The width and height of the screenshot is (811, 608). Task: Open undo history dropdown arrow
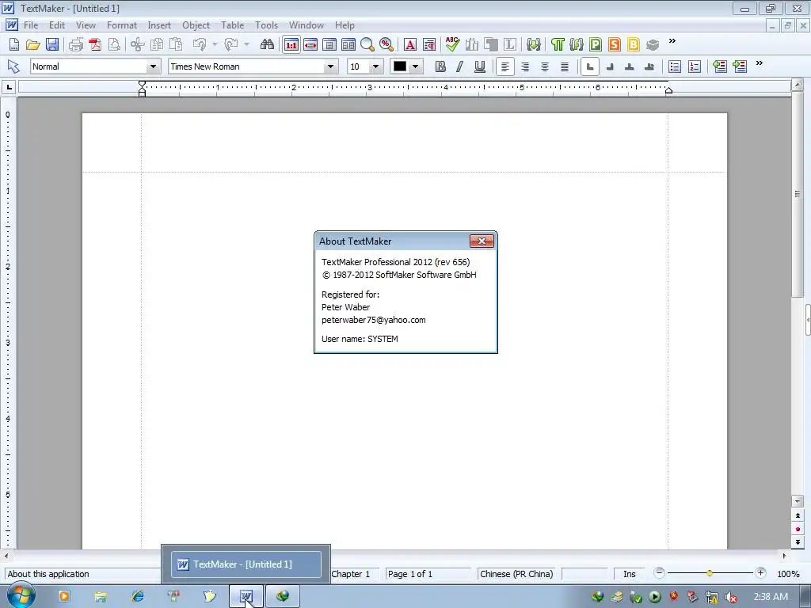[215, 44]
